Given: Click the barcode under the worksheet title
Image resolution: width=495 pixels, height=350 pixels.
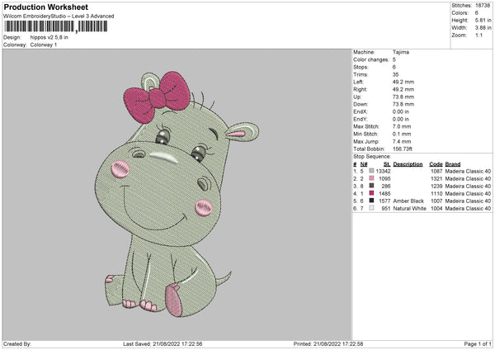Looking at the screenshot, I should click(56, 26).
